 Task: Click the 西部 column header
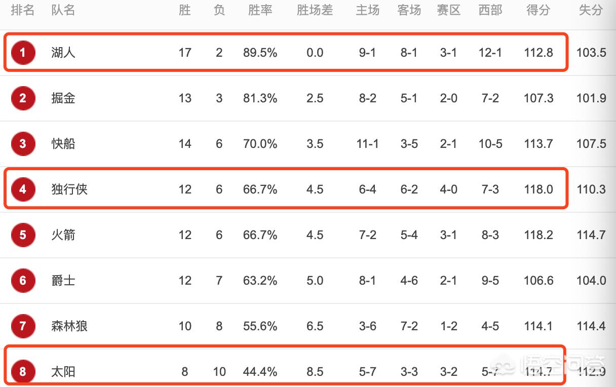(x=490, y=10)
